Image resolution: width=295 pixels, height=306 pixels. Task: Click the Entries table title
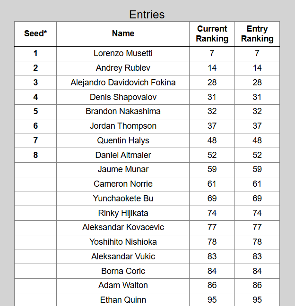click(147, 15)
